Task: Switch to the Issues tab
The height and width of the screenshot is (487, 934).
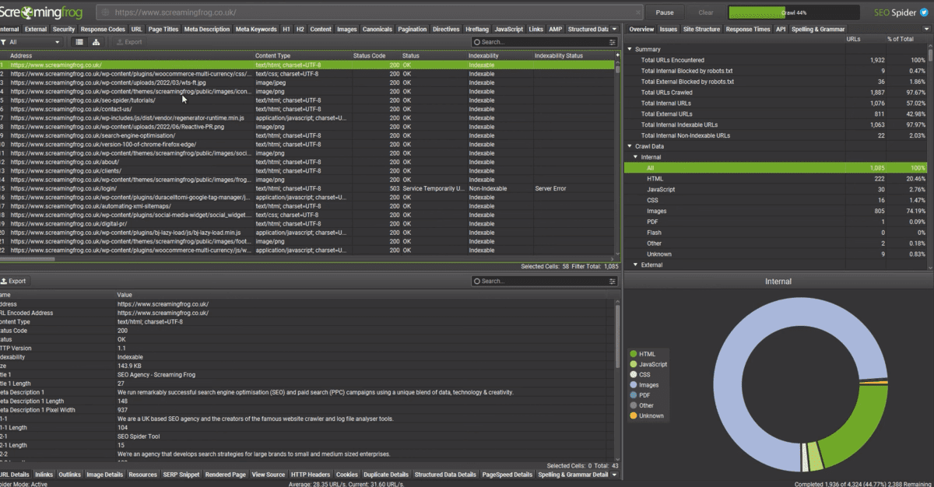Action: [669, 29]
